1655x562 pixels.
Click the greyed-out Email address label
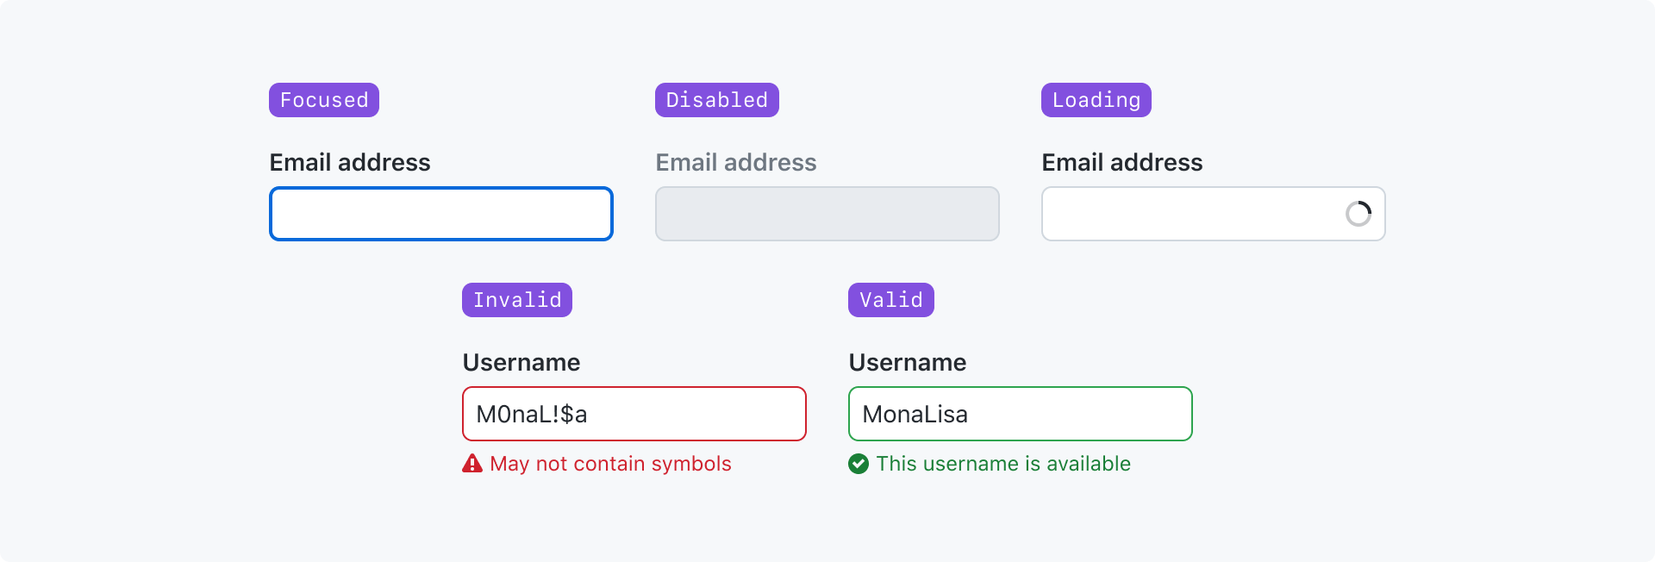pos(736,162)
